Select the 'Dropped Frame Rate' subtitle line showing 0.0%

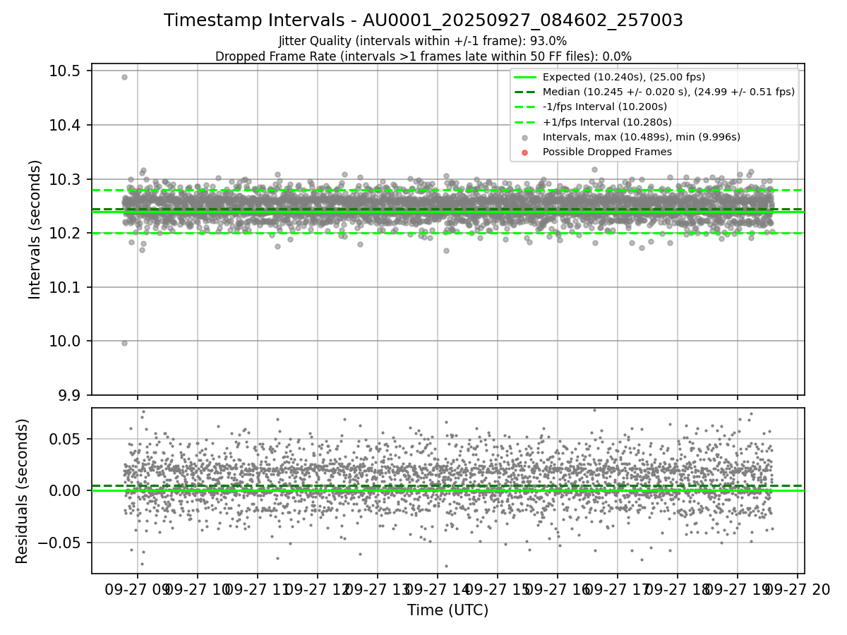coord(423,56)
